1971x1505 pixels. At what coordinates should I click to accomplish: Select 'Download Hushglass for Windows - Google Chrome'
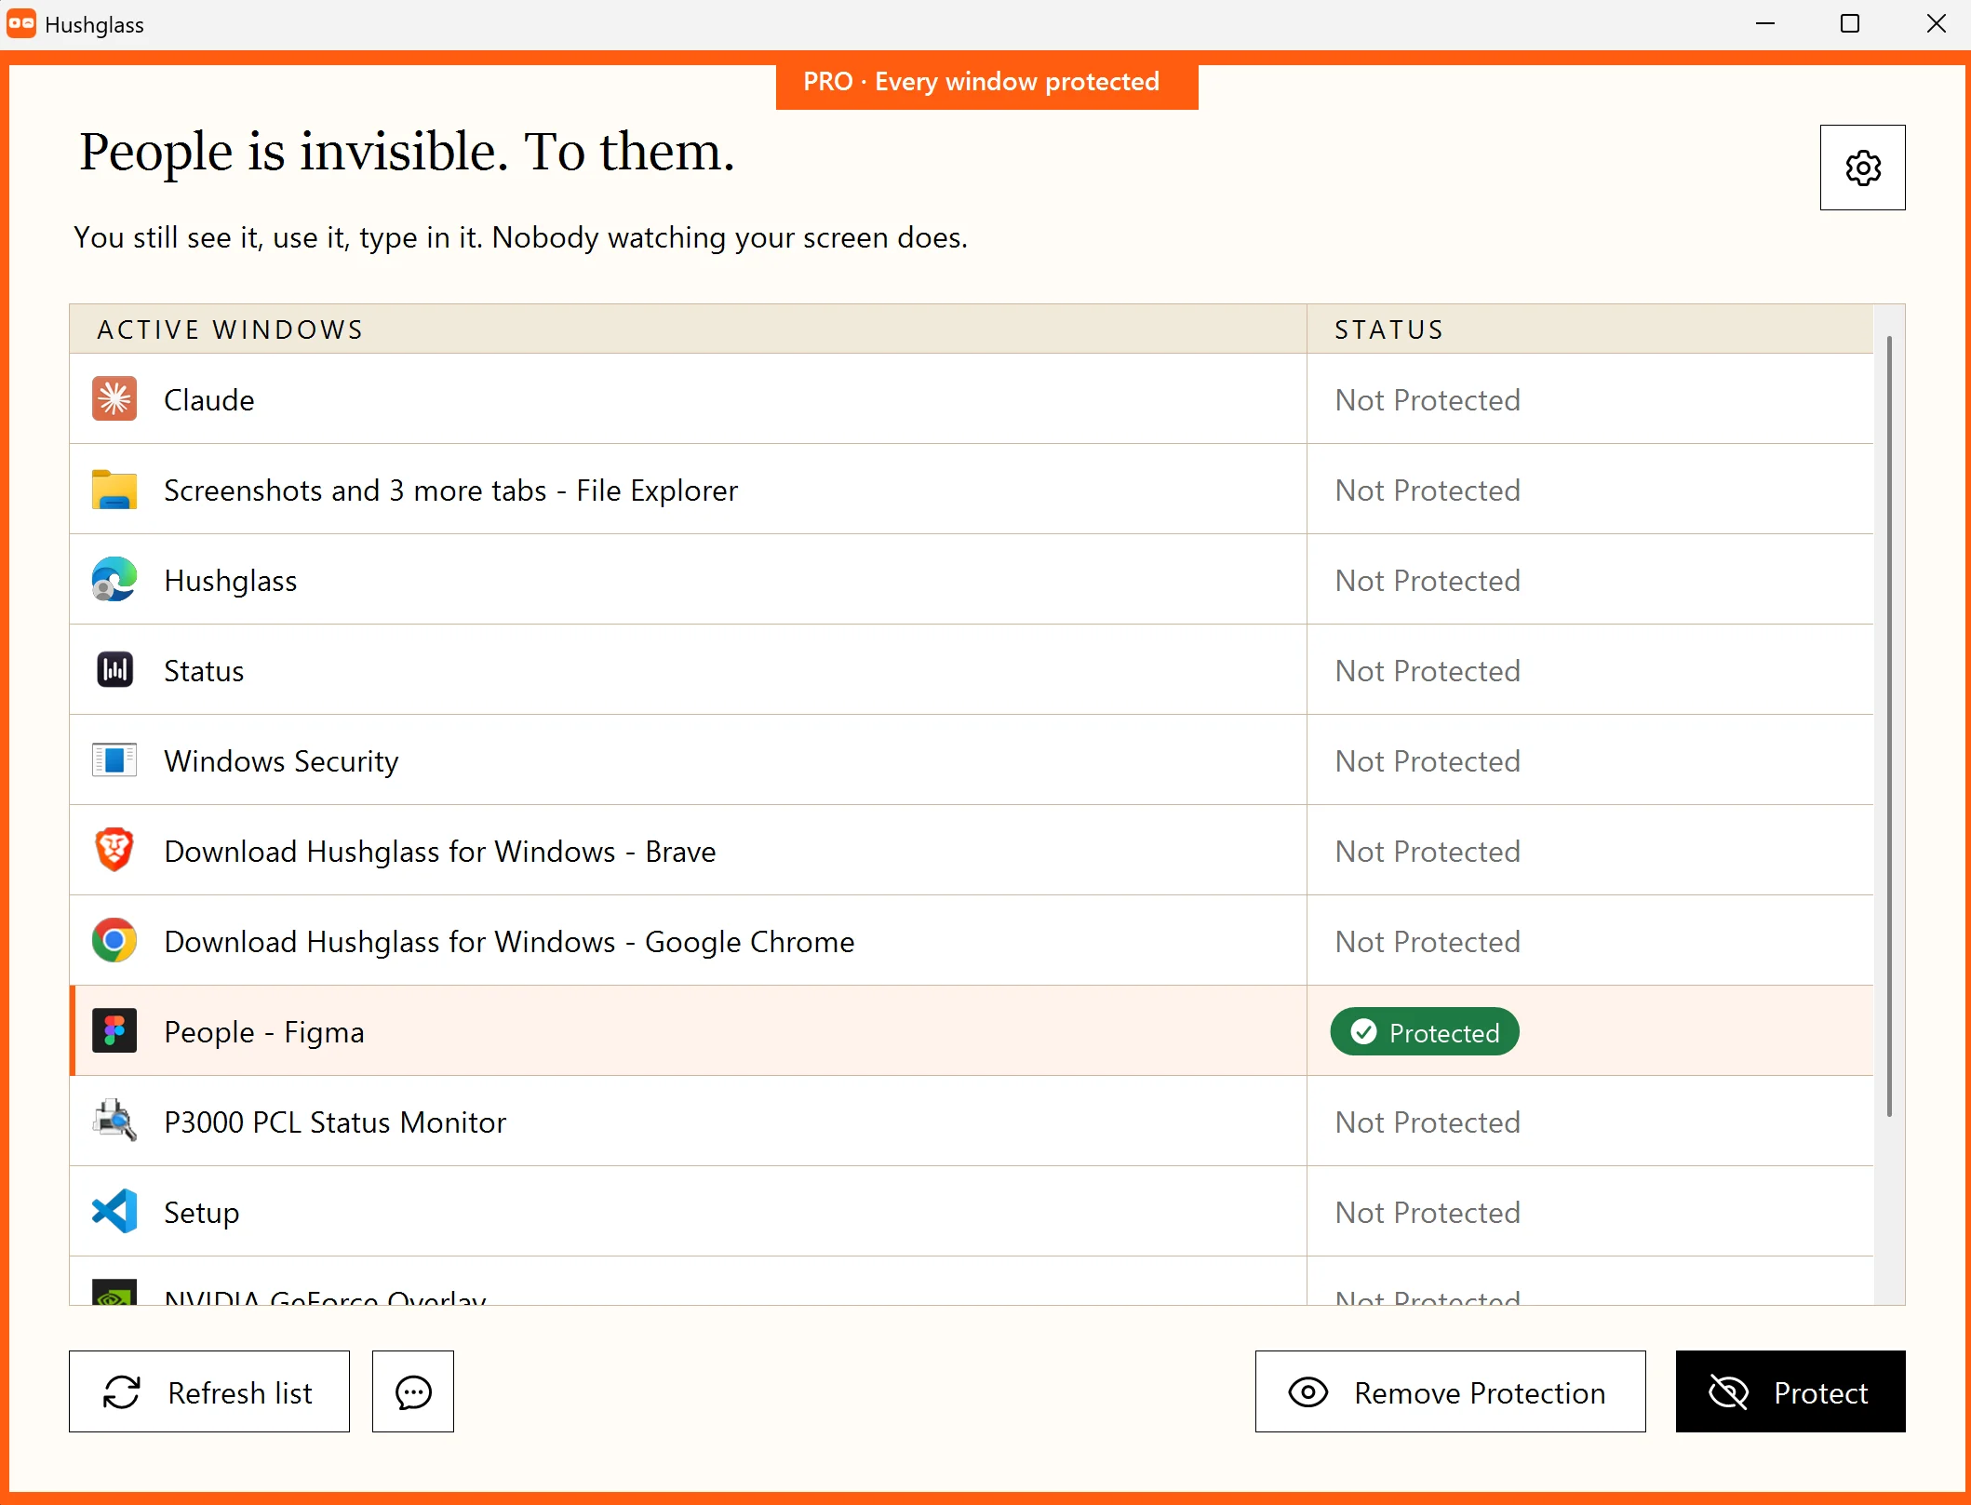point(509,942)
